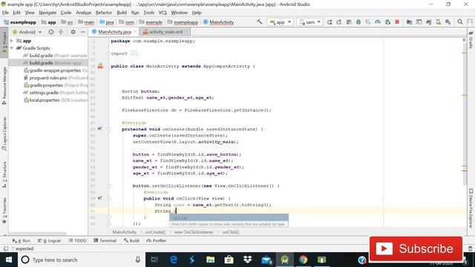This screenshot has width=475, height=267.
Task: Open the Android project view dropdown
Action: [x=27, y=32]
